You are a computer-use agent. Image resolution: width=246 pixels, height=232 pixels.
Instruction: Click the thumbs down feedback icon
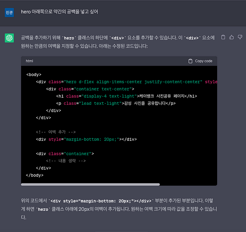pos(240,37)
